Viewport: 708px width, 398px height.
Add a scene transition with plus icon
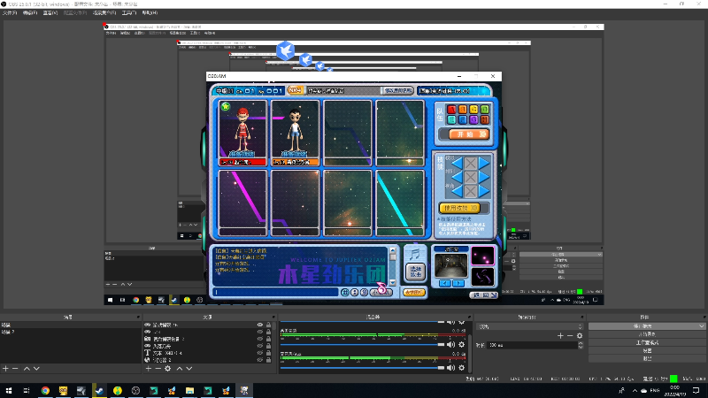(560, 336)
